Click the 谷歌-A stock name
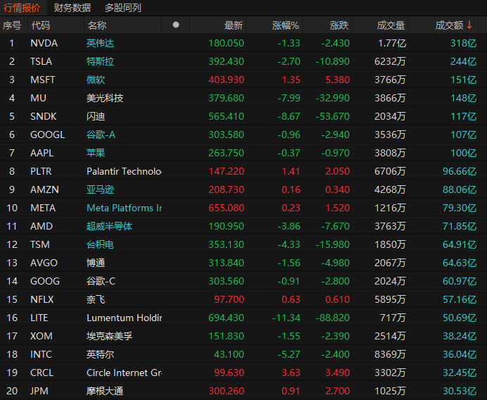487x400 pixels. tap(101, 135)
